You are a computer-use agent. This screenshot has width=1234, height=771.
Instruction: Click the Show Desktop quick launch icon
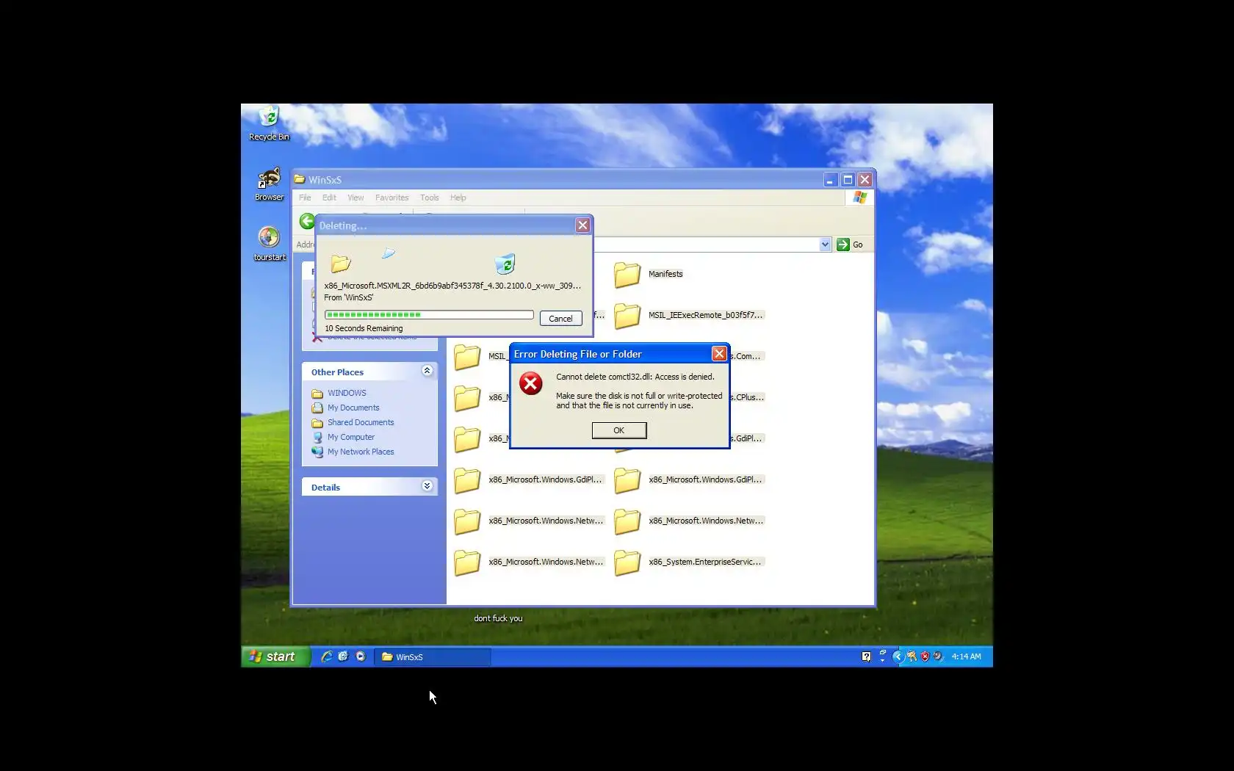[x=343, y=656]
